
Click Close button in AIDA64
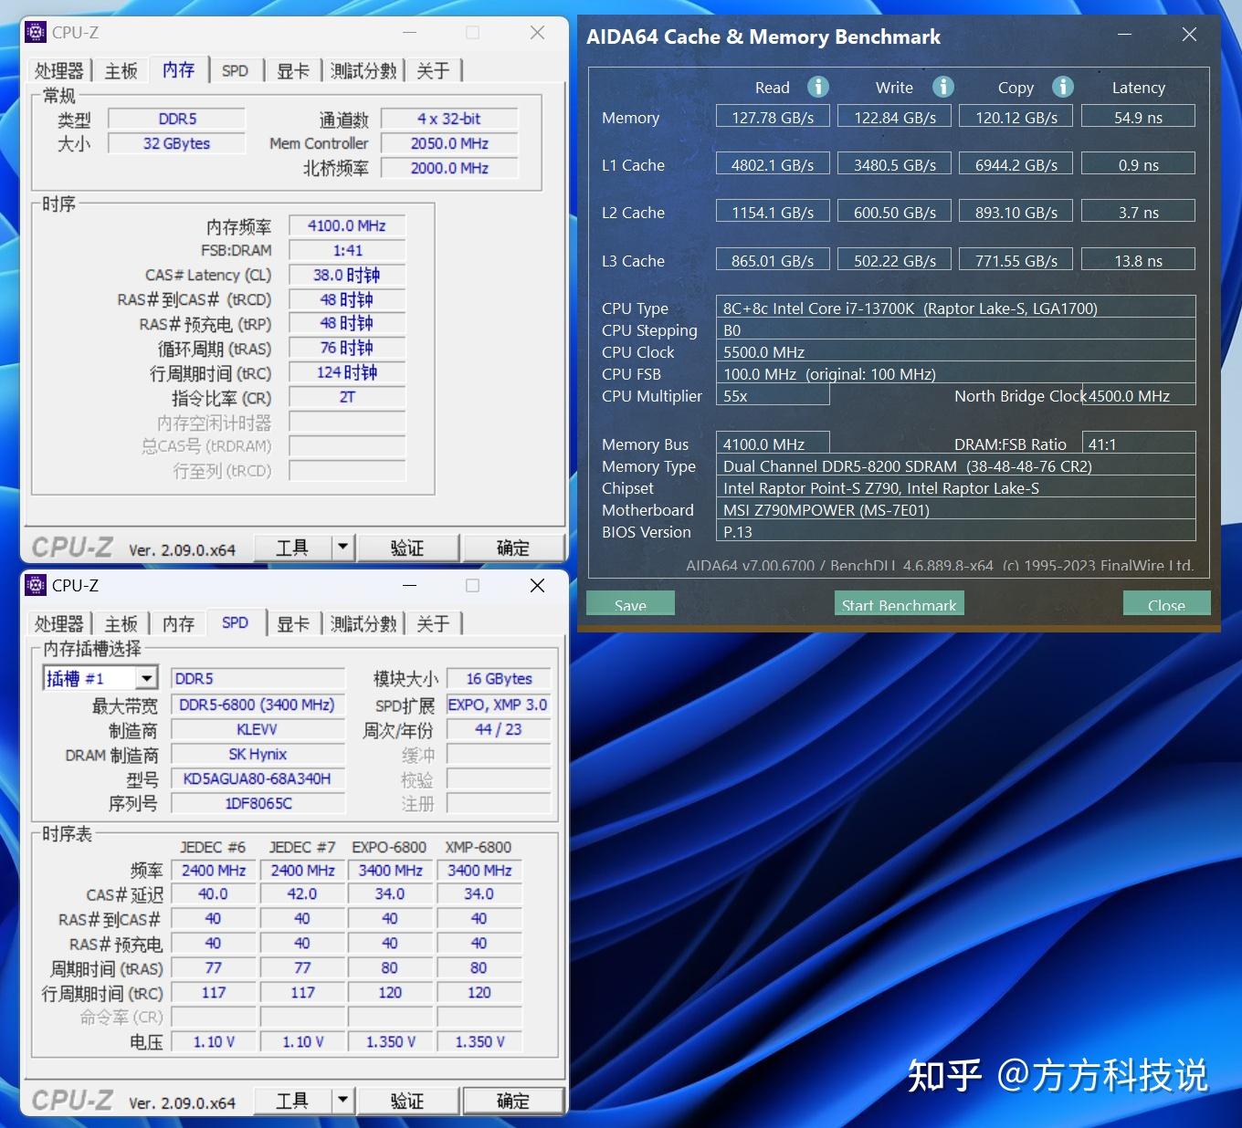[1166, 604]
